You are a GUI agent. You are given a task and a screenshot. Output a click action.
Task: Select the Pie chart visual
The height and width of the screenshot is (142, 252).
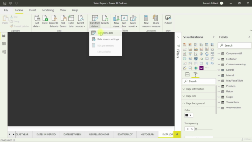pyautogui.click(x=201, y=54)
